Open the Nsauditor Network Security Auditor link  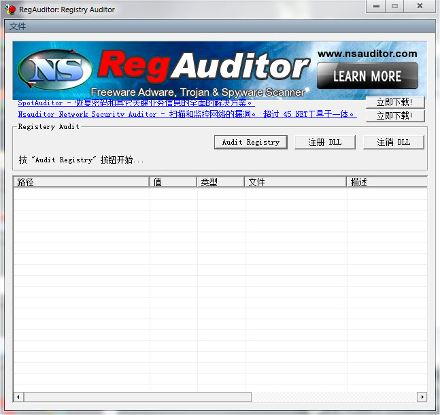click(187, 114)
